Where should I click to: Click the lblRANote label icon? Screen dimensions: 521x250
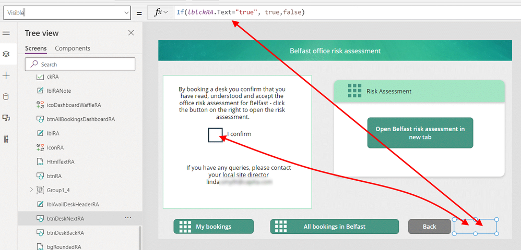[x=40, y=91]
